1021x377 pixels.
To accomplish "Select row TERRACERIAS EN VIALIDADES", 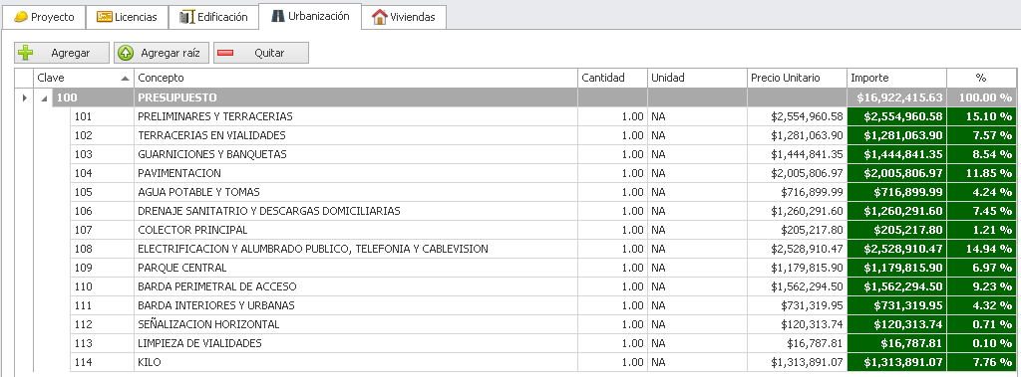I will [543, 135].
